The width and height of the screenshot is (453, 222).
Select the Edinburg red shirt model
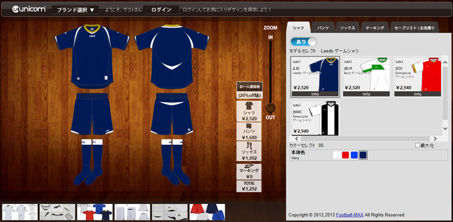(x=418, y=77)
